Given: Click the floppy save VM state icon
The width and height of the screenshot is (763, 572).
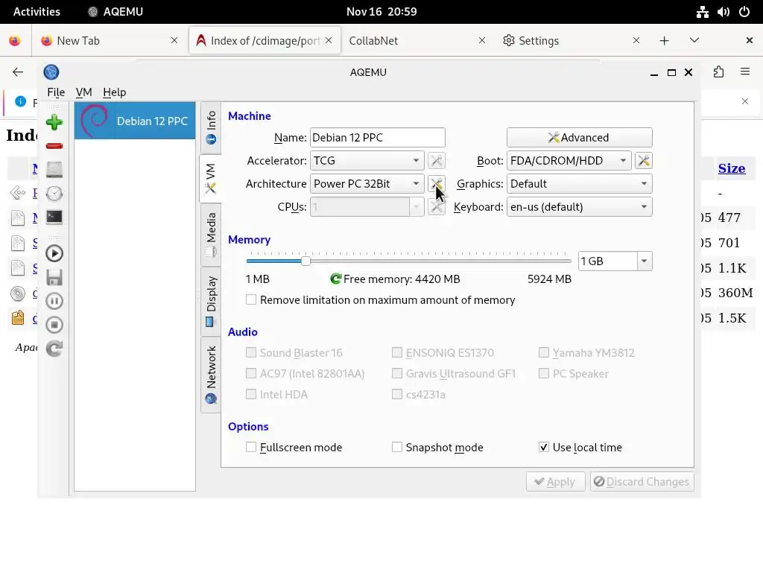Looking at the screenshot, I should tap(54, 277).
